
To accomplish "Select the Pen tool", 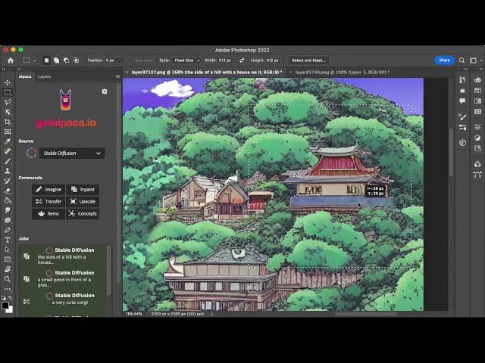I will point(8,230).
